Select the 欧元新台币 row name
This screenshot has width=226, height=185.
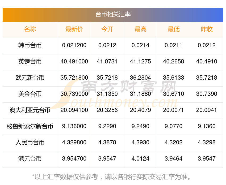click(30, 78)
